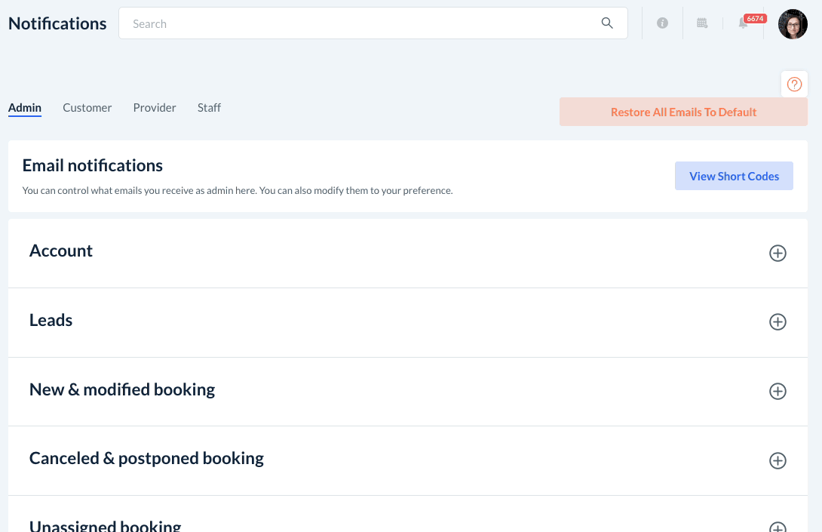Open the info icon in header
Viewport: 822px width, 532px height.
click(662, 23)
